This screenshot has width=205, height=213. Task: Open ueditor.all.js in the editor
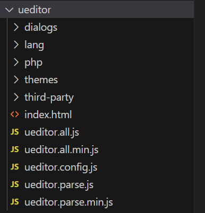[x=52, y=132]
